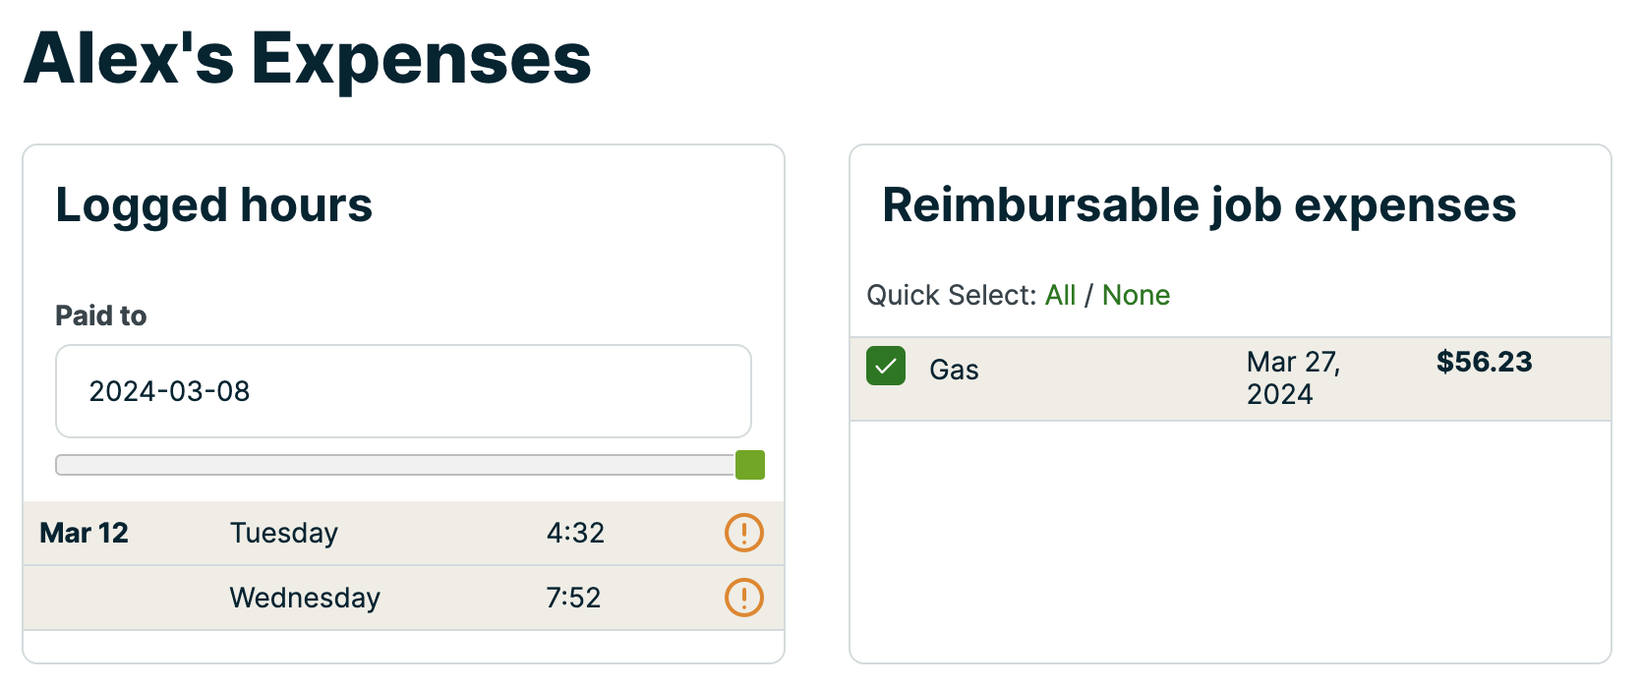Click the Tuesday row label
Screen dimensions: 1642x688
284,533
